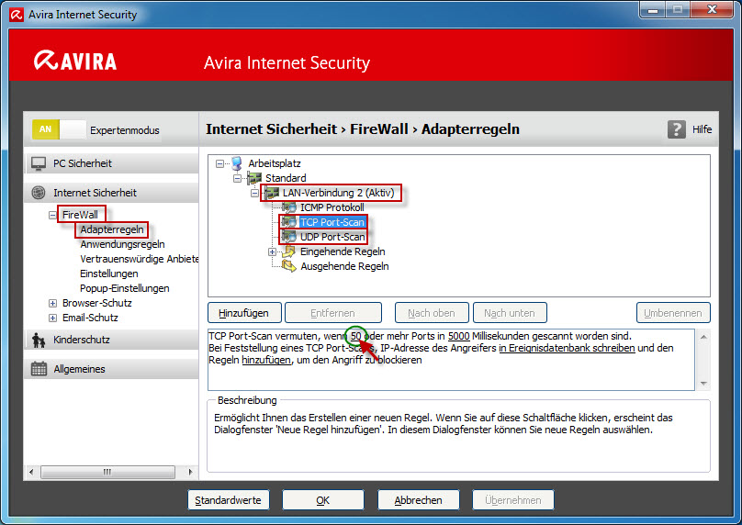Image resolution: width=742 pixels, height=525 pixels.
Task: Click the Kinderschutz family icon
Action: point(39,341)
